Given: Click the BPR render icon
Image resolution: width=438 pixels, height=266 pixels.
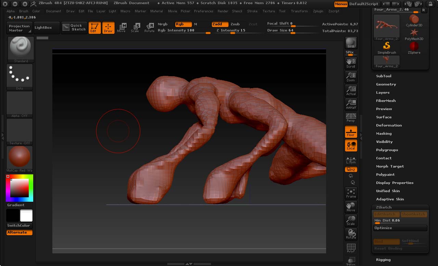Looking at the screenshot, I should point(351,43).
